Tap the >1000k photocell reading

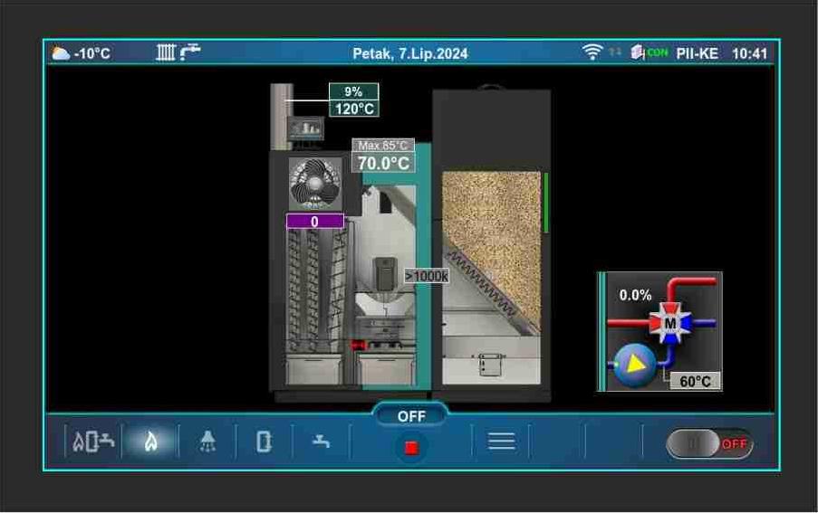(x=427, y=276)
